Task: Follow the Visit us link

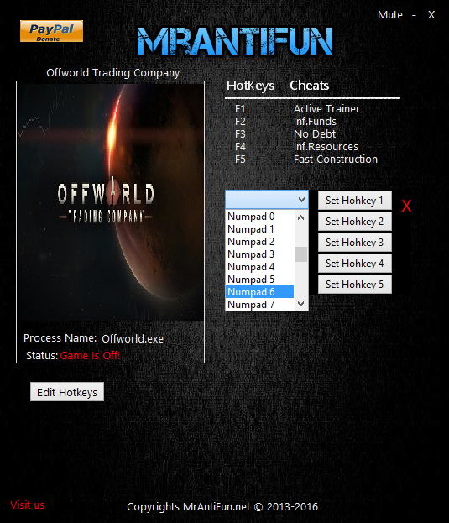Action: click(28, 505)
